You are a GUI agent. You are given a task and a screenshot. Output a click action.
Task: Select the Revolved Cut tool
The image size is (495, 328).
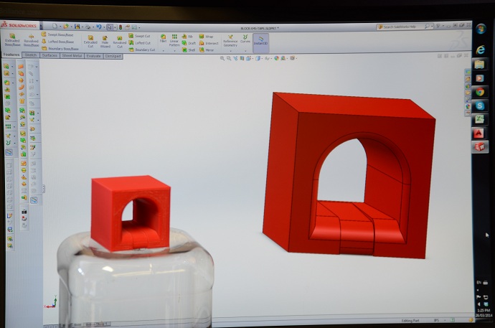[x=120, y=42]
